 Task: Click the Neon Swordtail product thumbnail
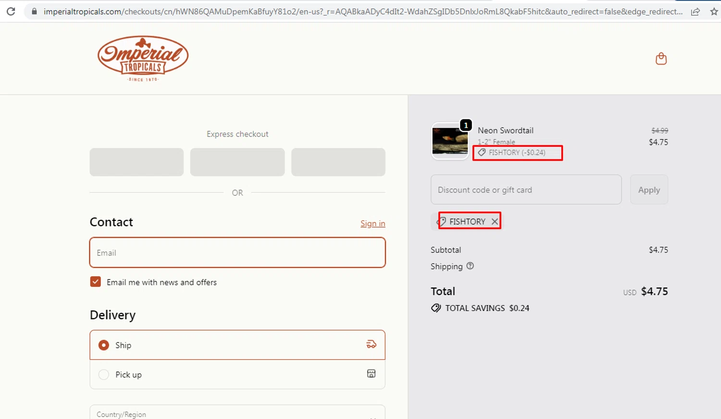click(x=450, y=141)
